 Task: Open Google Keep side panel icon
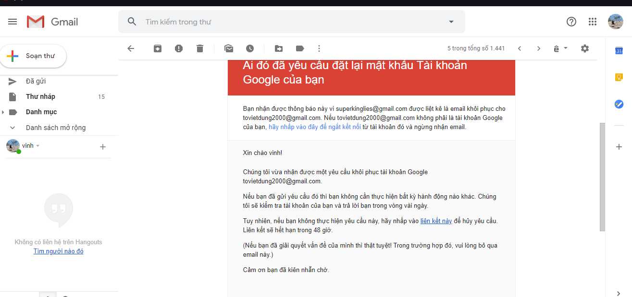619,77
